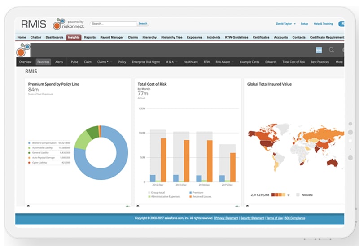Click the orange circle logo in dark bar
Image resolution: width=359 pixels, height=246 pixels.
22,49
